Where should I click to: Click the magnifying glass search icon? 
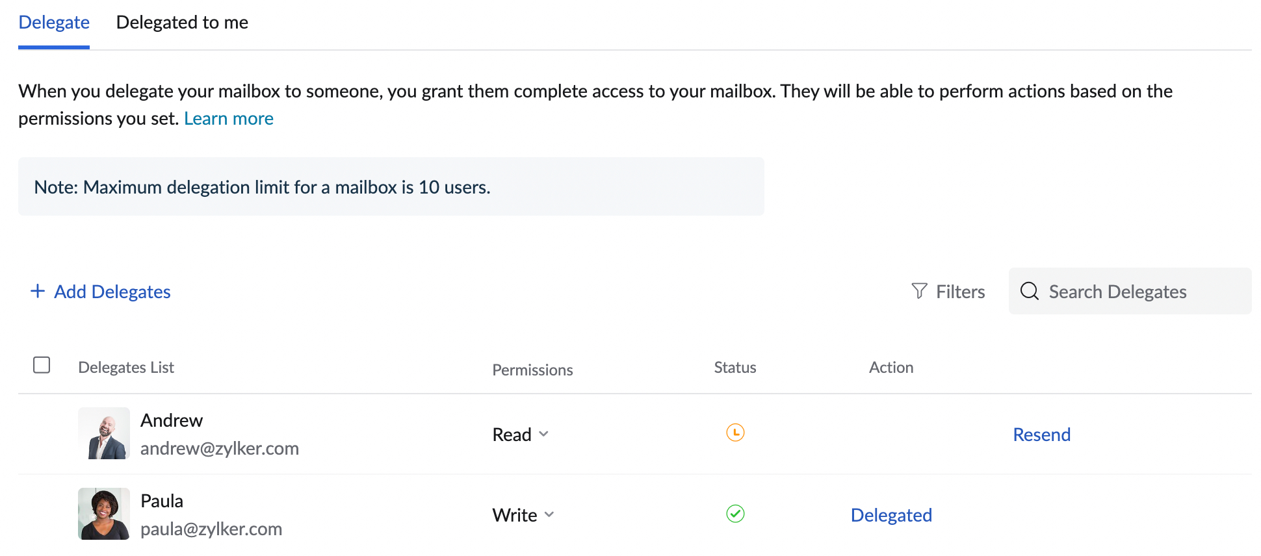1029,291
